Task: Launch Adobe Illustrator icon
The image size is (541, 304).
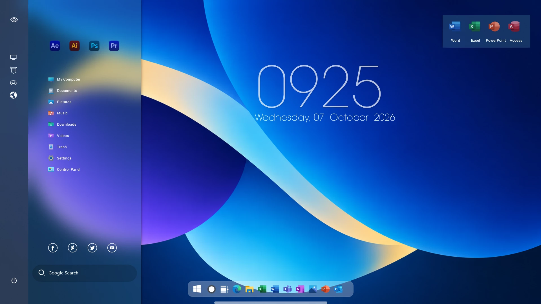Action: tap(74, 46)
